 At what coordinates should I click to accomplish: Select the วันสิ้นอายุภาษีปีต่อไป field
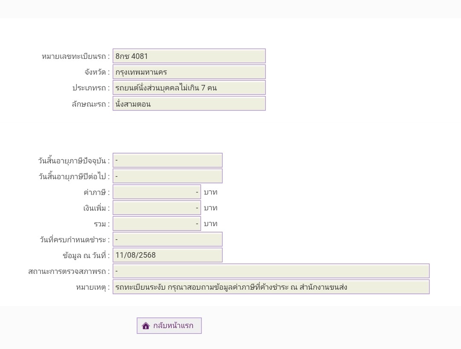[x=167, y=176]
